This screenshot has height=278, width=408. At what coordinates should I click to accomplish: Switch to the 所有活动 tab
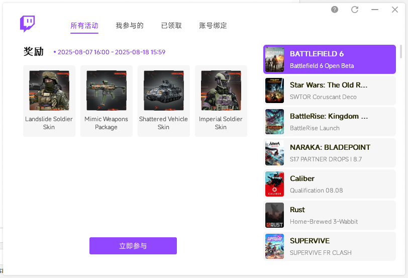pyautogui.click(x=84, y=26)
